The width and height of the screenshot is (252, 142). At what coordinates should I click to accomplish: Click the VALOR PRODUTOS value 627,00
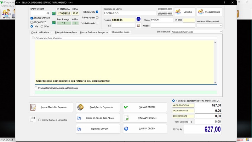[208, 105]
